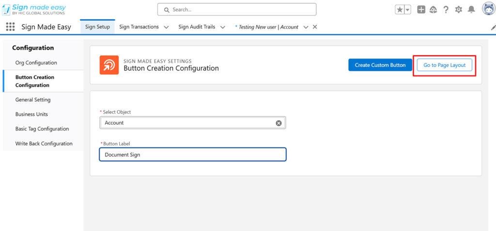Image resolution: width=496 pixels, height=231 pixels.
Task: Open the Setup gear icon
Action: tap(458, 10)
